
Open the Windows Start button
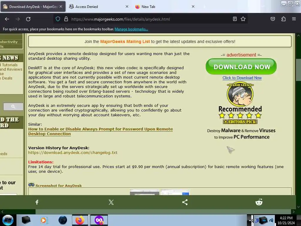(8, 220)
